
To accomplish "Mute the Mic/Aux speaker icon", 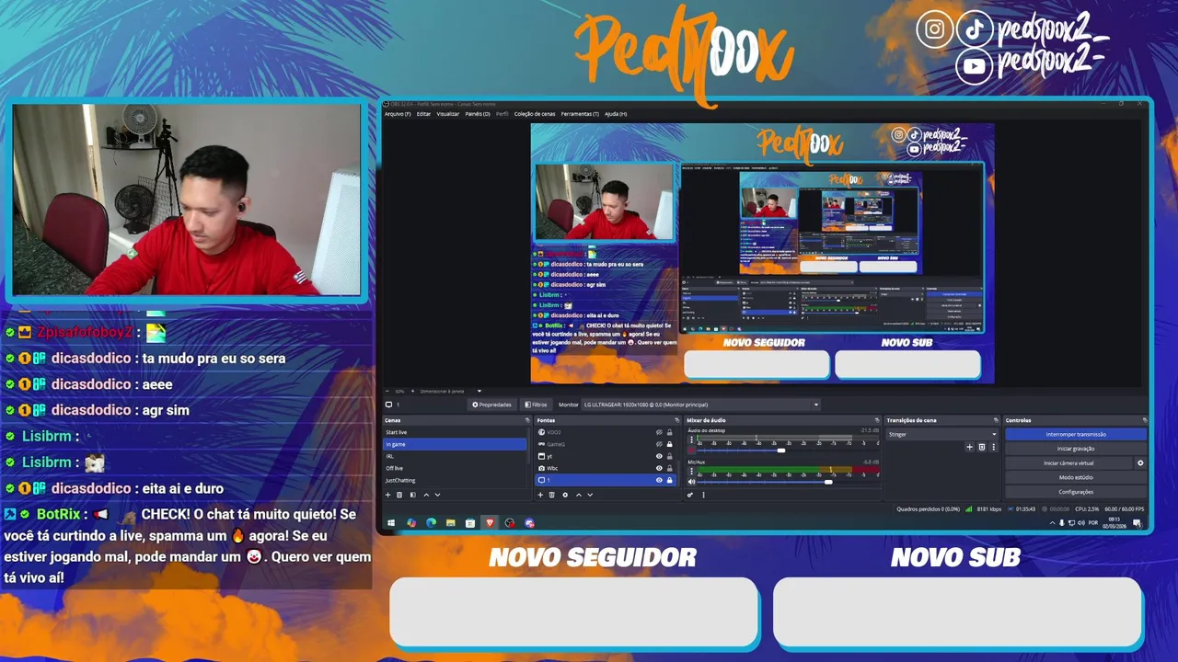I will click(x=691, y=482).
